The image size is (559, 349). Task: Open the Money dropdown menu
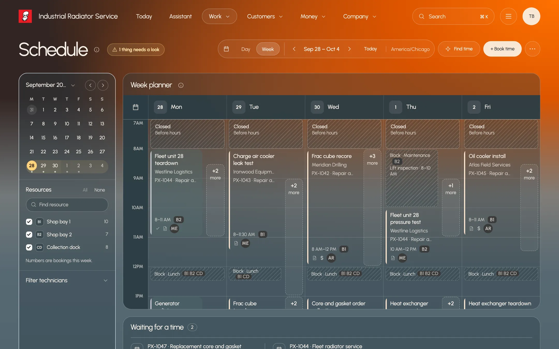click(x=313, y=16)
